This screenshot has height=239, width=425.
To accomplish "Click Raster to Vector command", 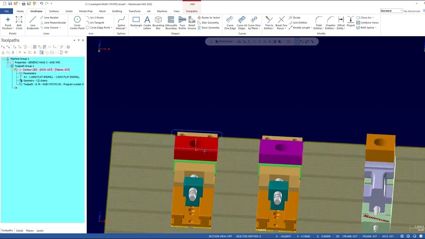I will tap(209, 18).
